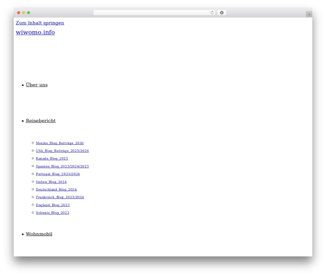The image size is (326, 276).
Task: Open a new tab with the plus button
Action: click(309, 14)
